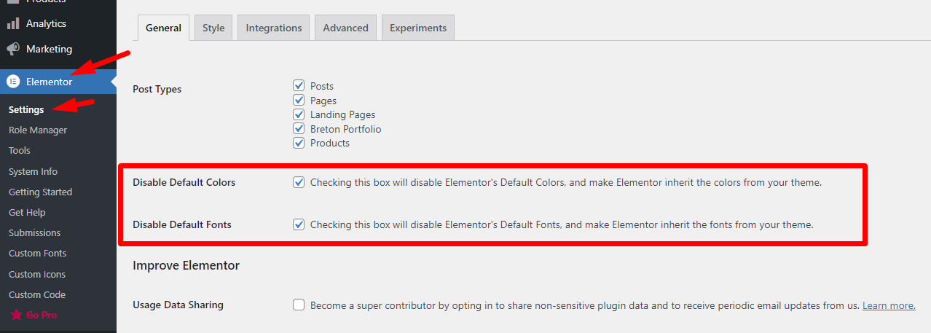Image resolution: width=931 pixels, height=333 pixels.
Task: Switch to the Advanced tab
Action: pyautogui.click(x=345, y=28)
